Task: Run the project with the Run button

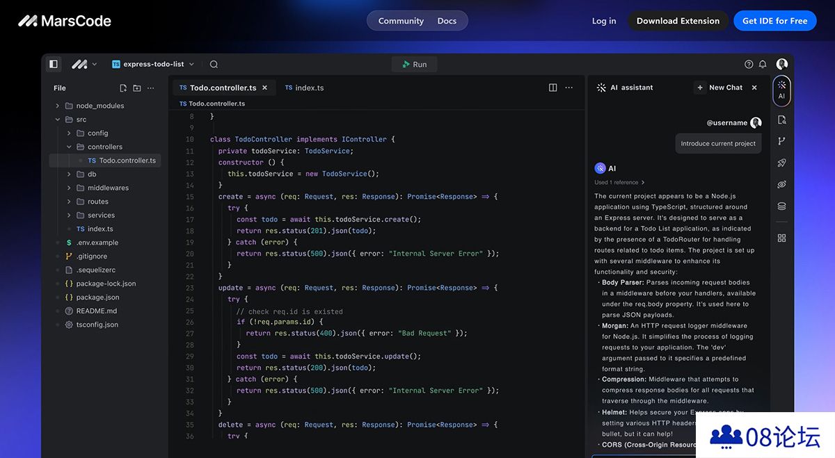Action: (415, 64)
